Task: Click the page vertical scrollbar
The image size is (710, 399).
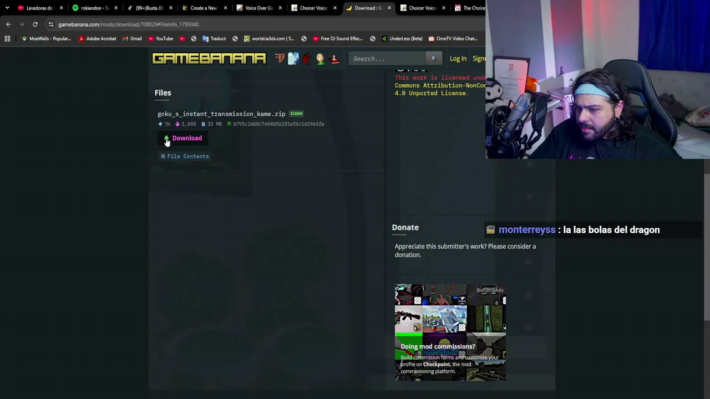Action: (x=707, y=247)
